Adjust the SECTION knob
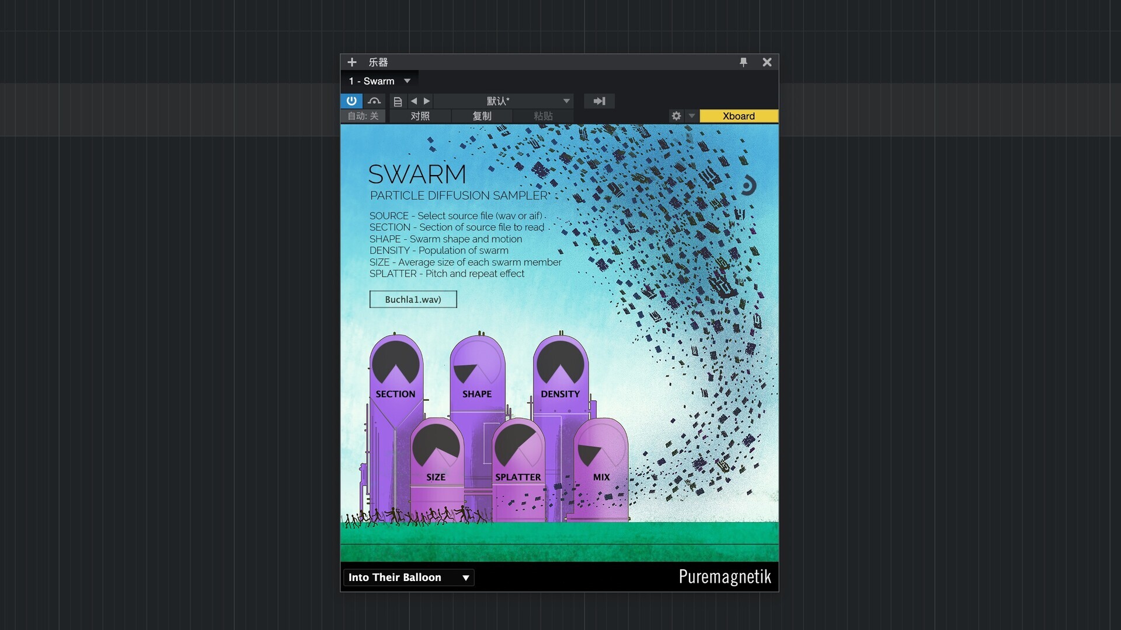 (396, 363)
